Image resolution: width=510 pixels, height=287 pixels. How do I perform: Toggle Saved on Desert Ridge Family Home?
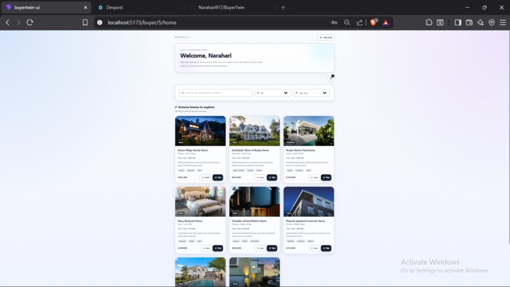point(206,177)
